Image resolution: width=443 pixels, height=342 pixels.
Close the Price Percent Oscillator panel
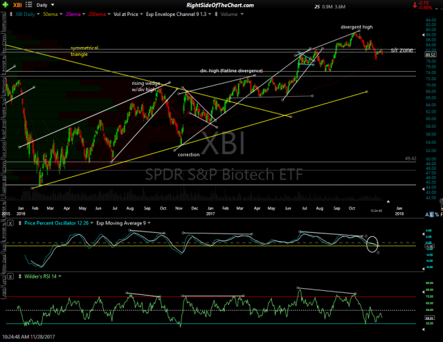pos(10,223)
